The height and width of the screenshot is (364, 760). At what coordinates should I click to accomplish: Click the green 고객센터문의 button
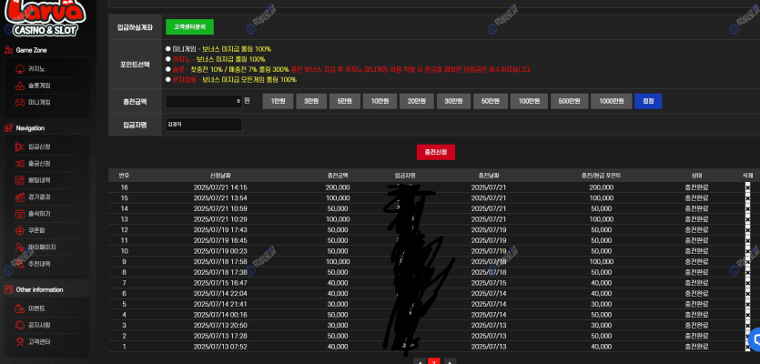click(x=190, y=26)
